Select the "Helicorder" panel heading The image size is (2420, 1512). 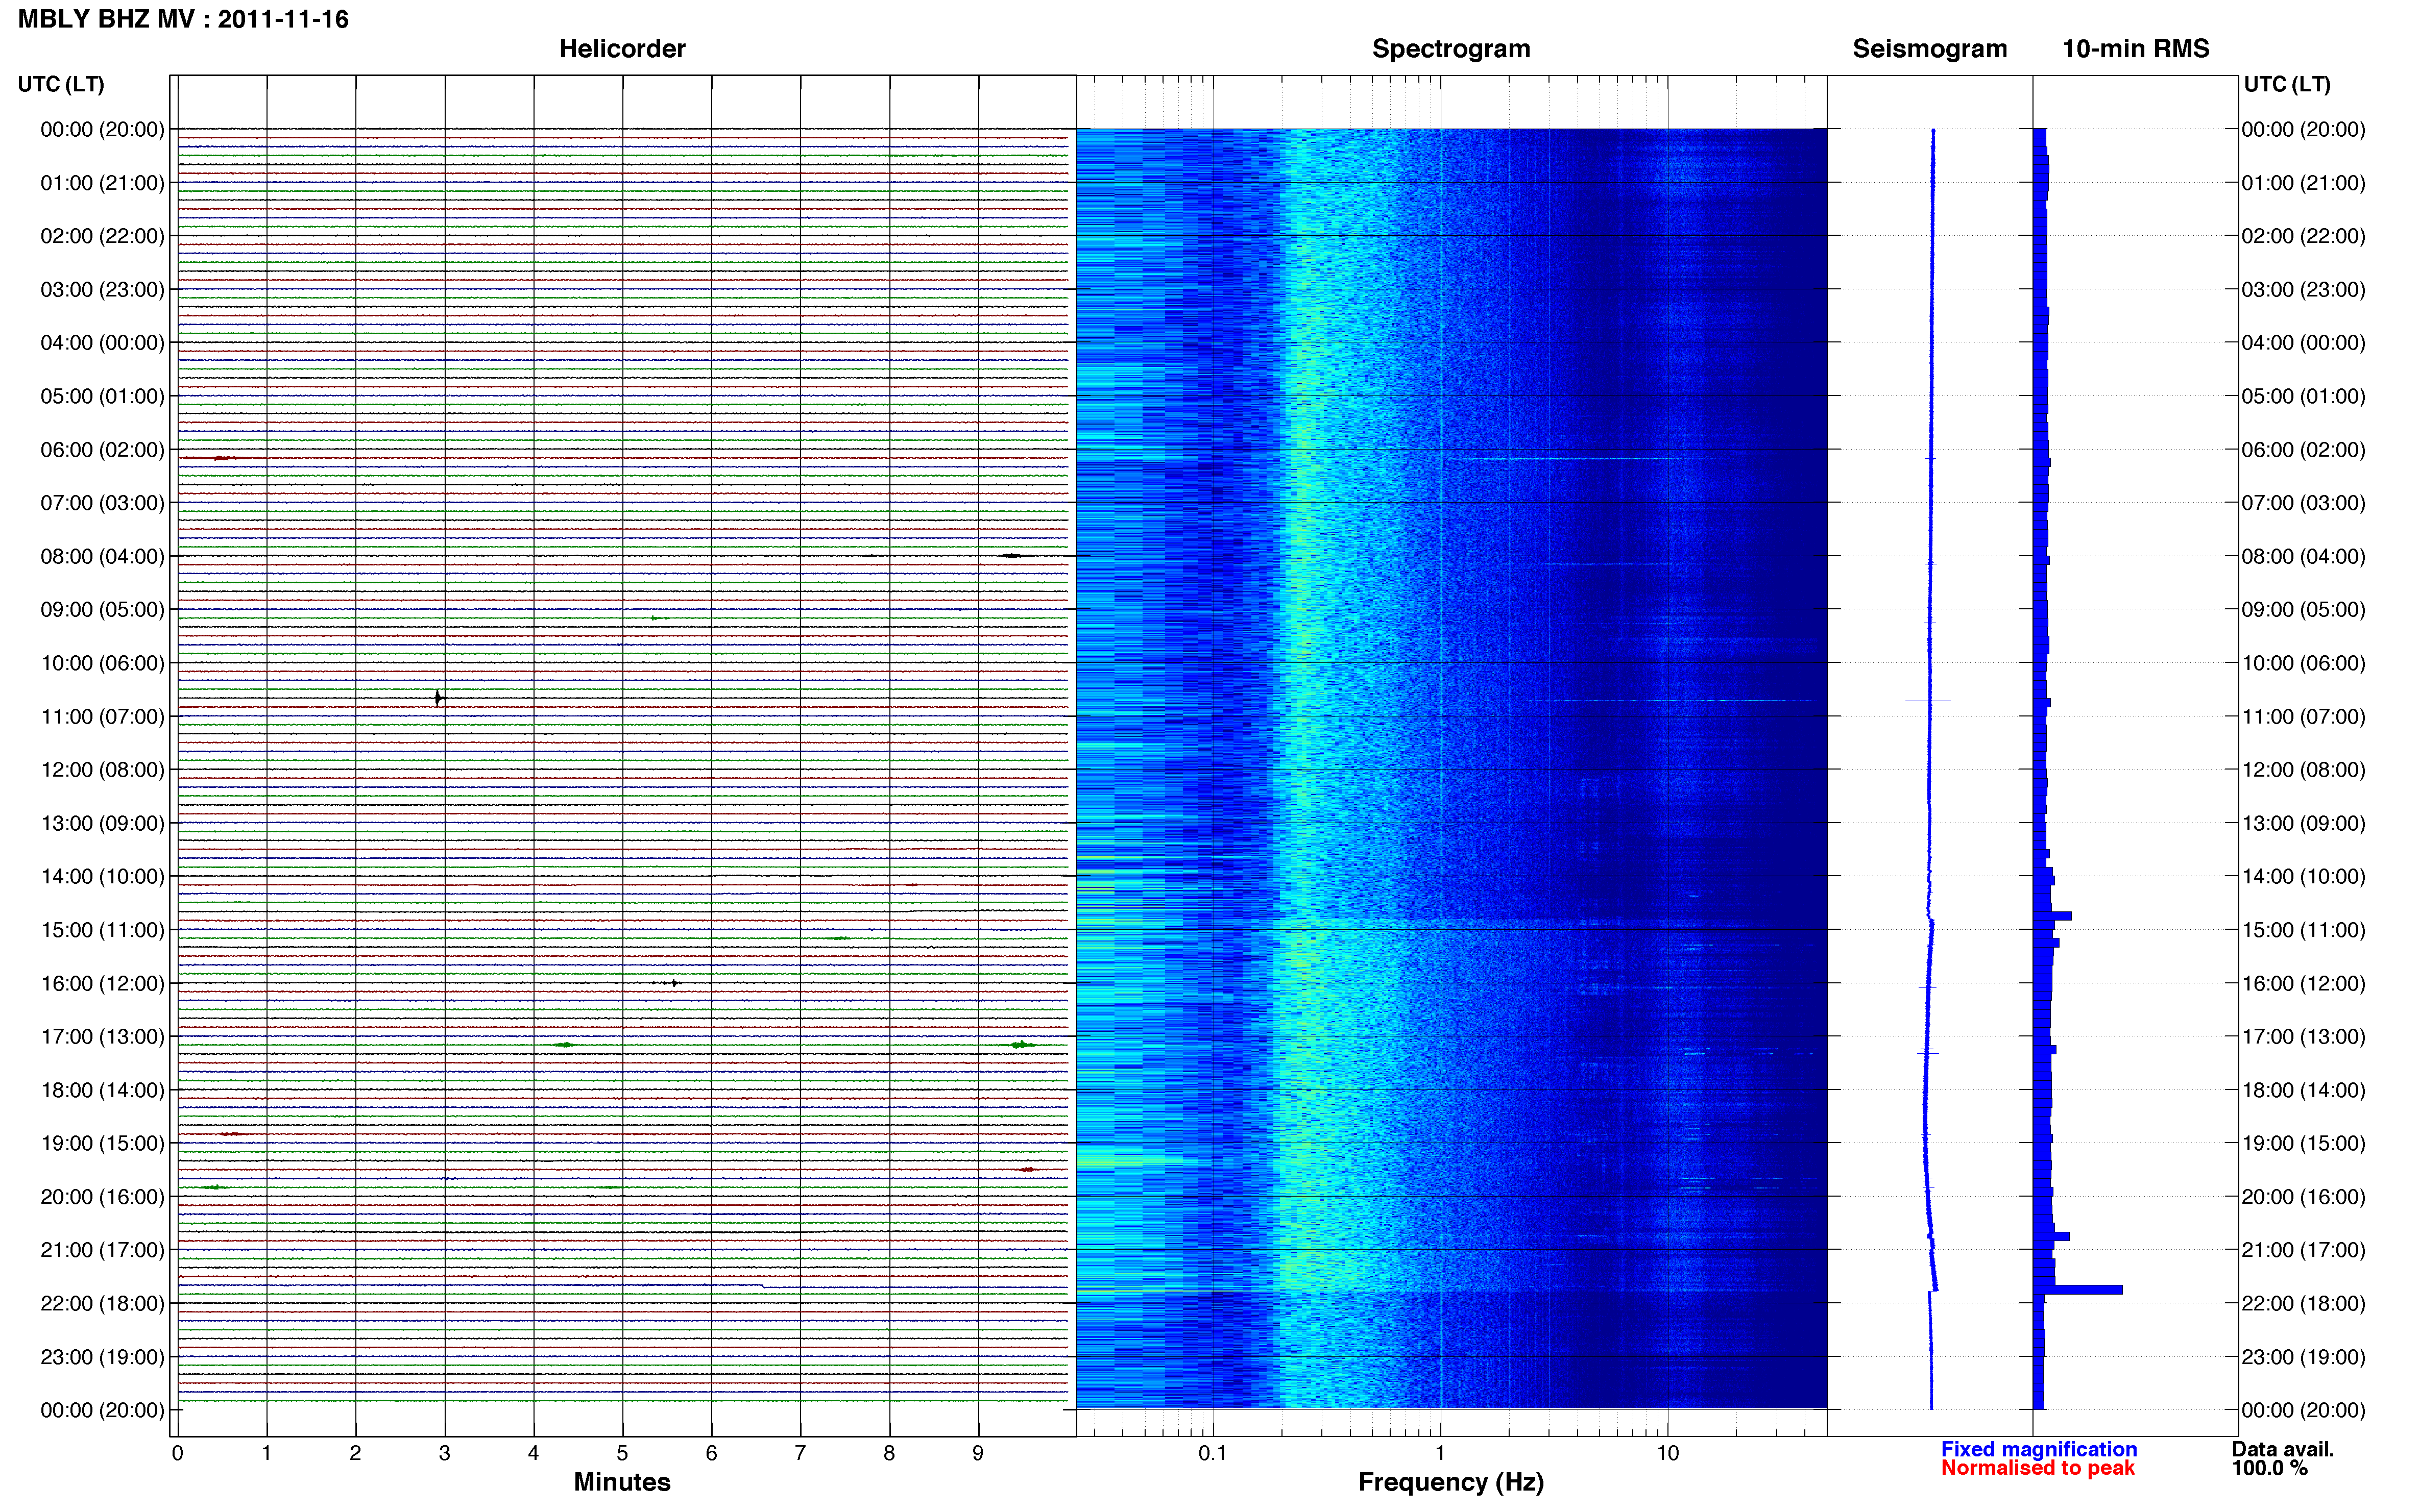coord(621,49)
